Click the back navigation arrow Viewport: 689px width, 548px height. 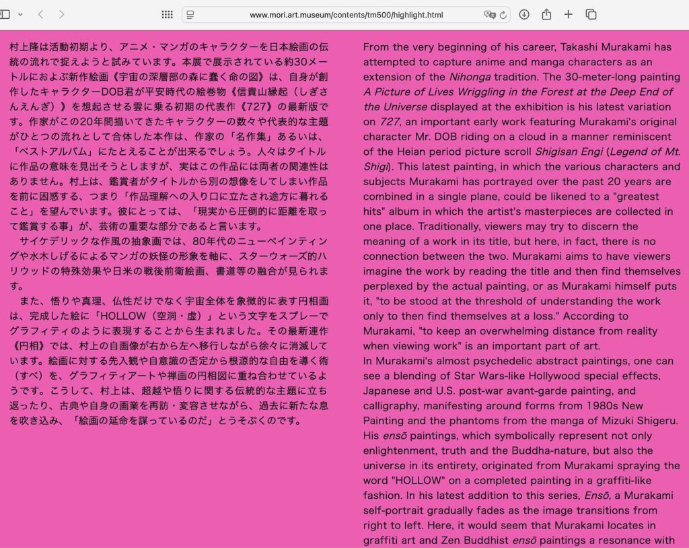[40, 14]
